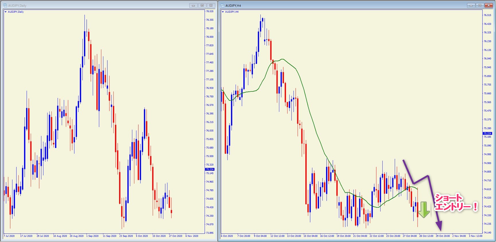Screen dimensions: 496x242
Task: Click the 76.040 price level label
Action: (487, 59)
